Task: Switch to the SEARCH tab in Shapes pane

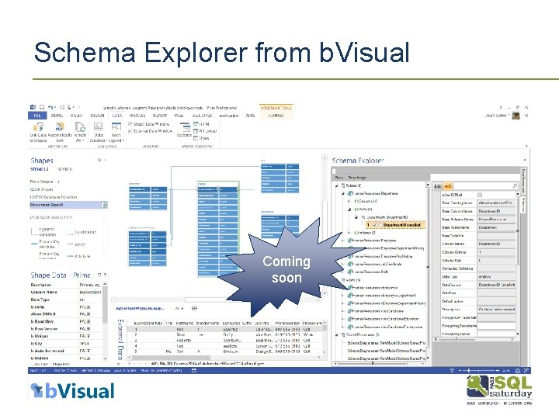Action: [x=65, y=169]
